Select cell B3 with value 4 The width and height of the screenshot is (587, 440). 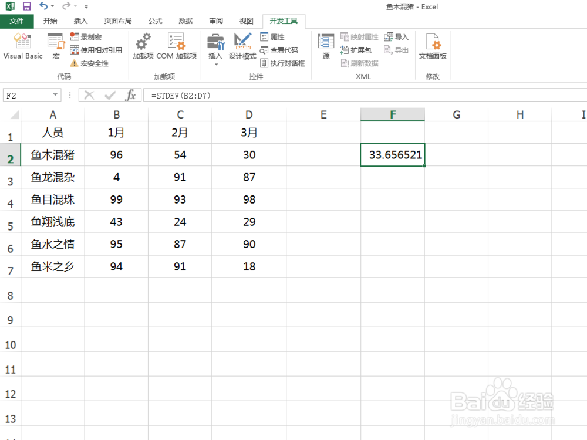tap(116, 177)
